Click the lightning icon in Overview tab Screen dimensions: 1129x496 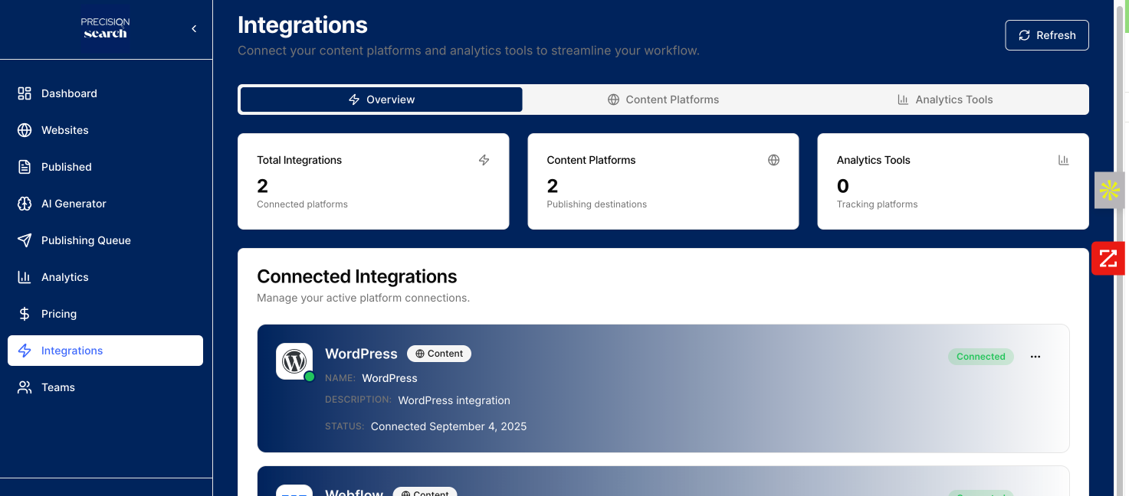click(354, 100)
